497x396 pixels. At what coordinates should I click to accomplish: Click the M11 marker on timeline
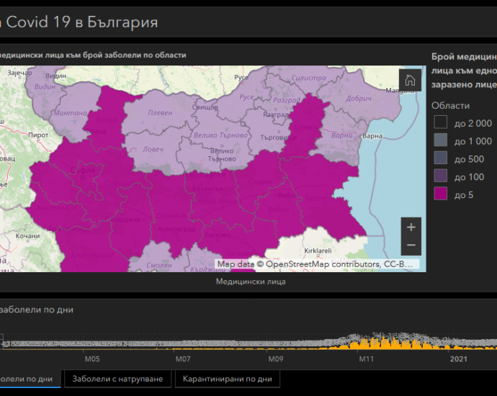(366, 359)
